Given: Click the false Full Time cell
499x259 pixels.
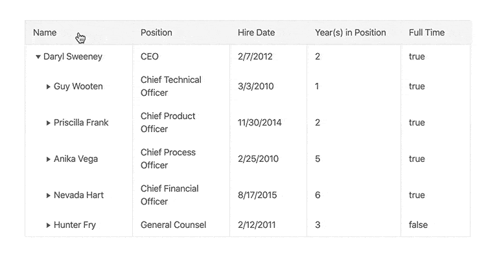Looking at the screenshot, I should [x=435, y=225].
